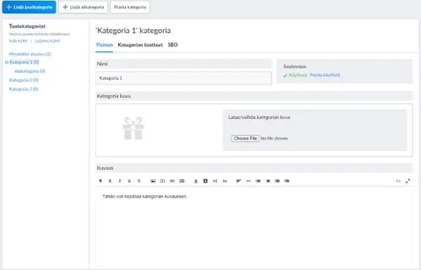The image size is (421, 270).
Task: Switch editor to HTML source view
Action: coord(398,181)
